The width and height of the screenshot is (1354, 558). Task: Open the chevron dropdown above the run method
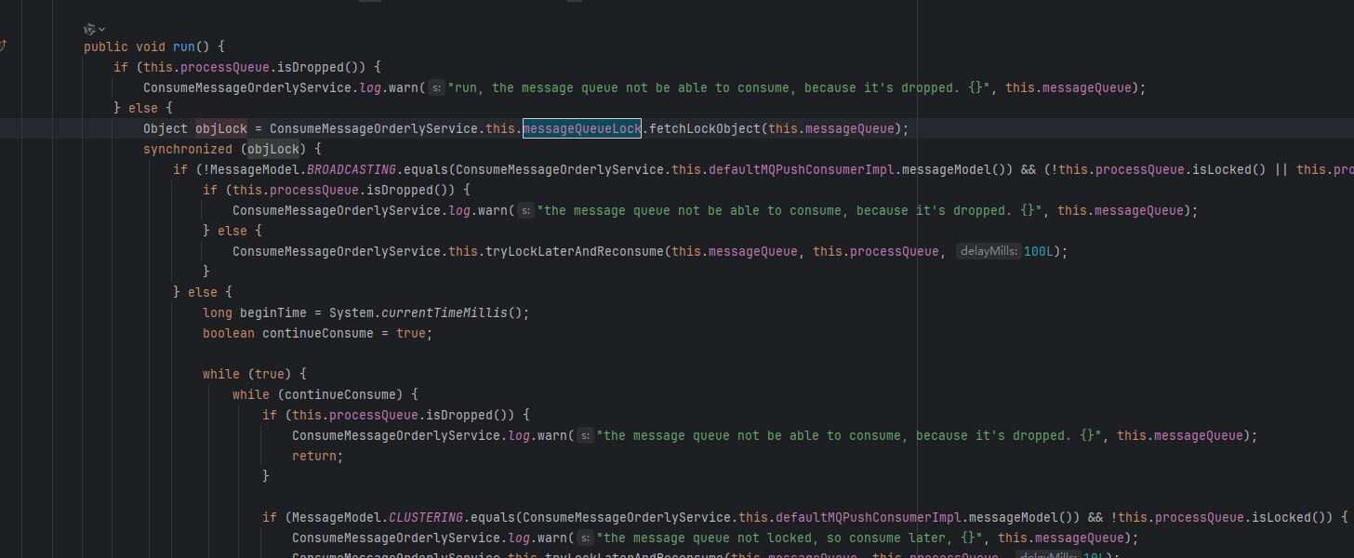click(101, 30)
